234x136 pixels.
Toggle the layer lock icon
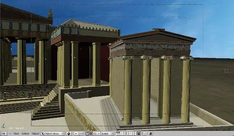click(x=139, y=133)
